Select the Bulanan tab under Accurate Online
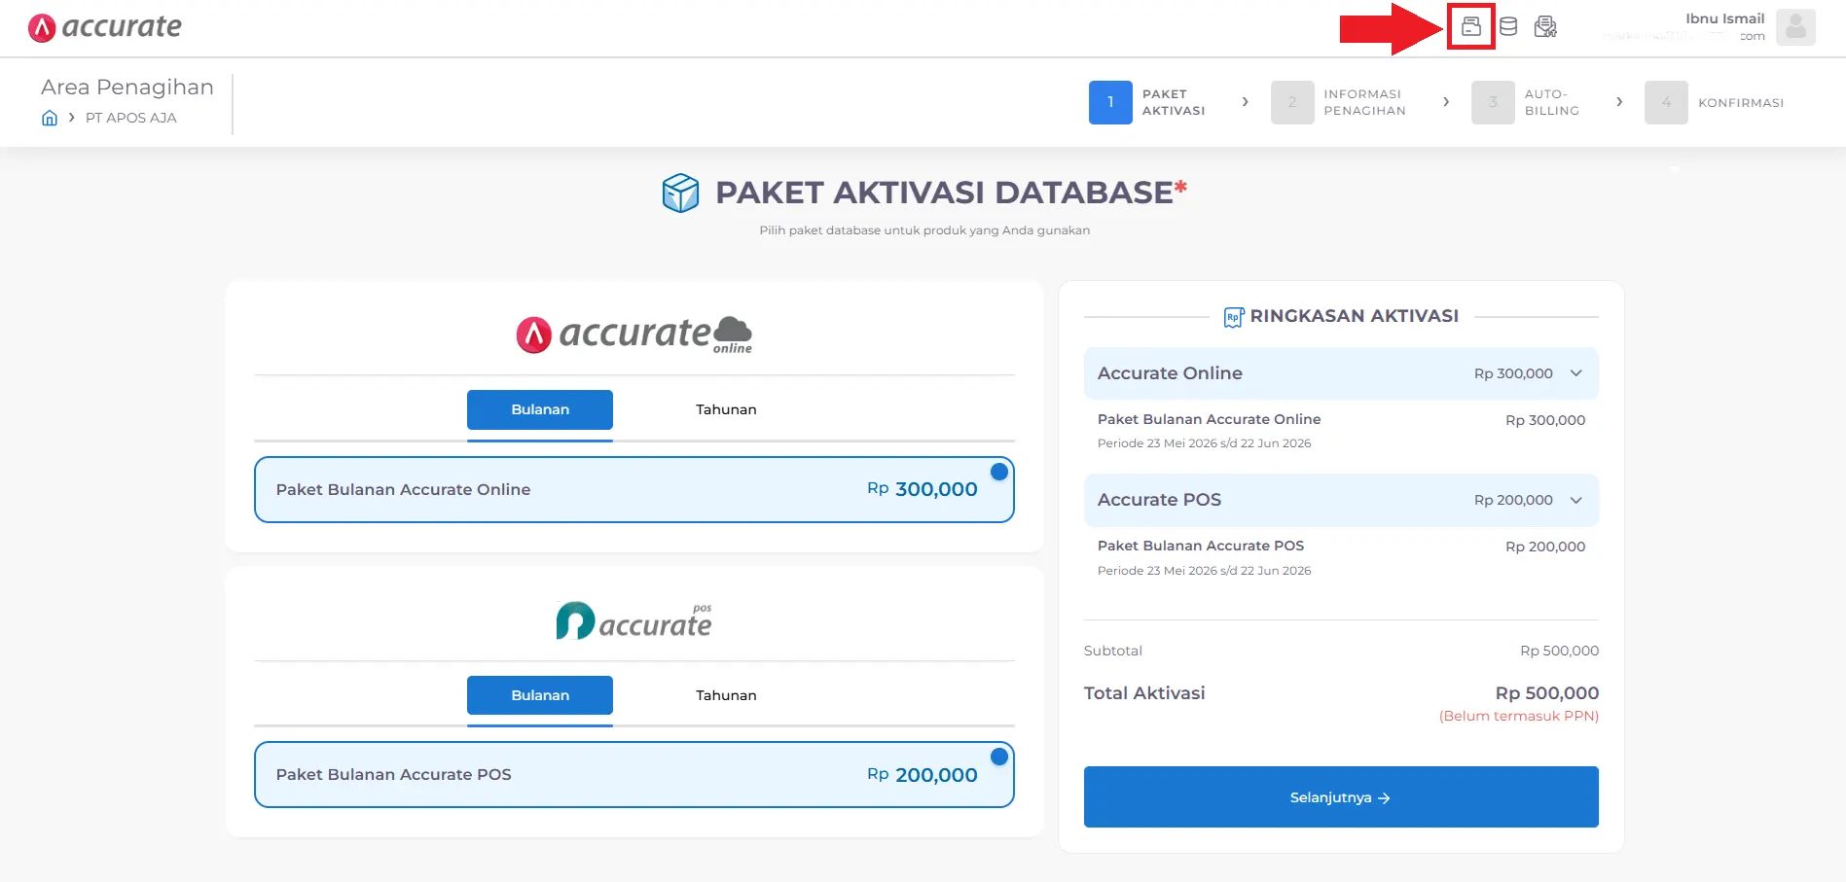Viewport: 1846px width, 882px height. [540, 409]
